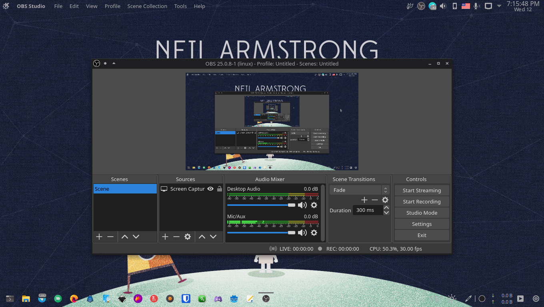
Task: Remove the selected scene with the minus icon
Action: (110, 237)
